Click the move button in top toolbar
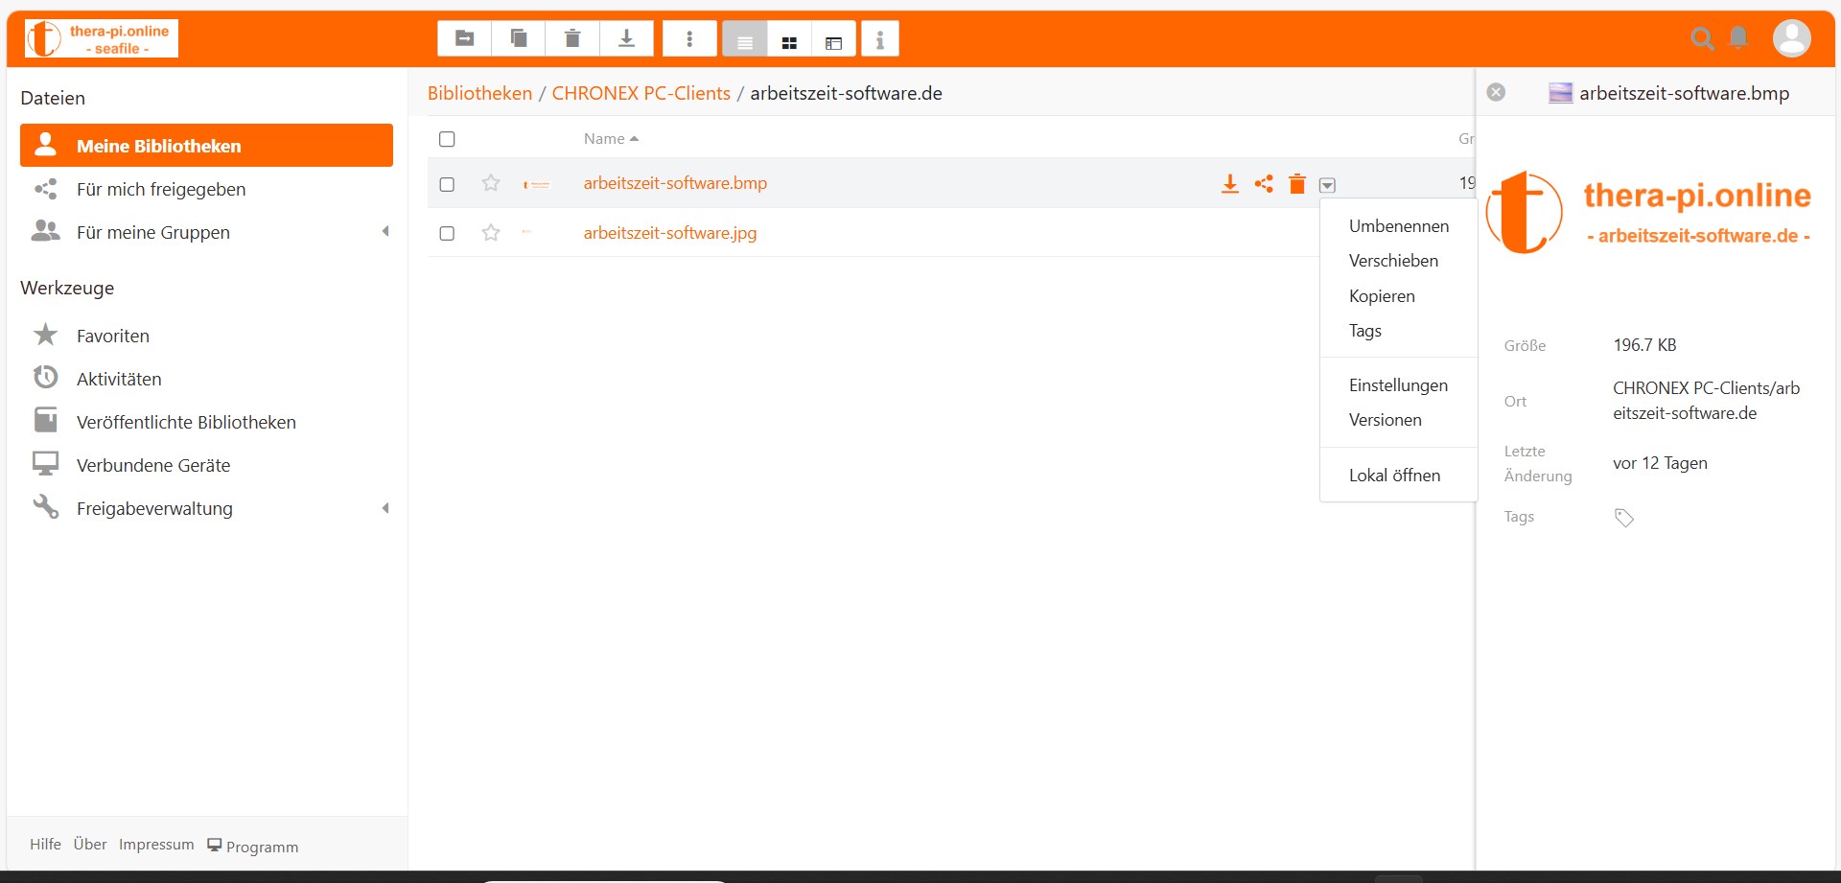Viewport: 1841px width, 883px height. 464,39
